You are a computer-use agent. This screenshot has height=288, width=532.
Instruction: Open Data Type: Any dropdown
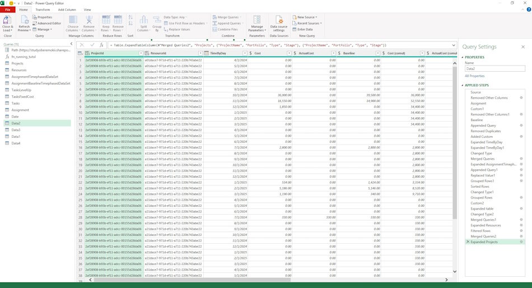click(175, 17)
